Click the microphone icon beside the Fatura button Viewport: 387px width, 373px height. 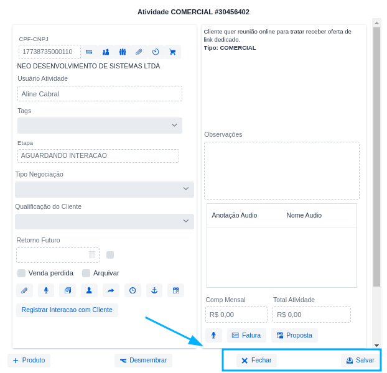(213, 335)
